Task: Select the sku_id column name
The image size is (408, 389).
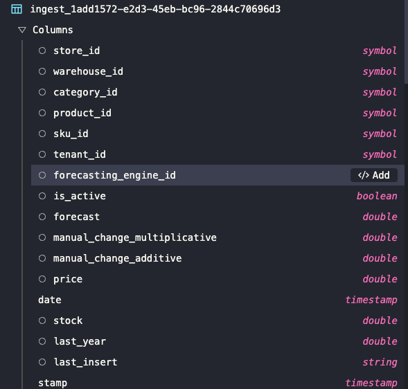Action: coord(71,134)
